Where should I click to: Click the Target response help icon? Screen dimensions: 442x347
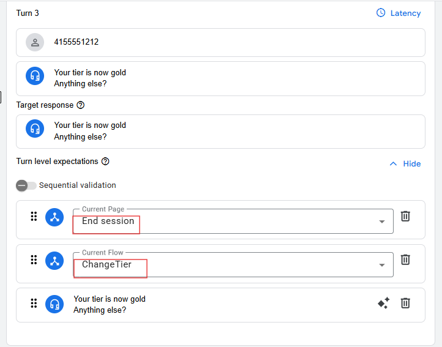81,105
